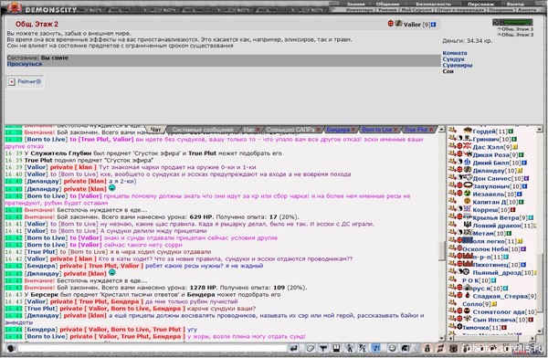Click the Выход menu item

[515, 4]
